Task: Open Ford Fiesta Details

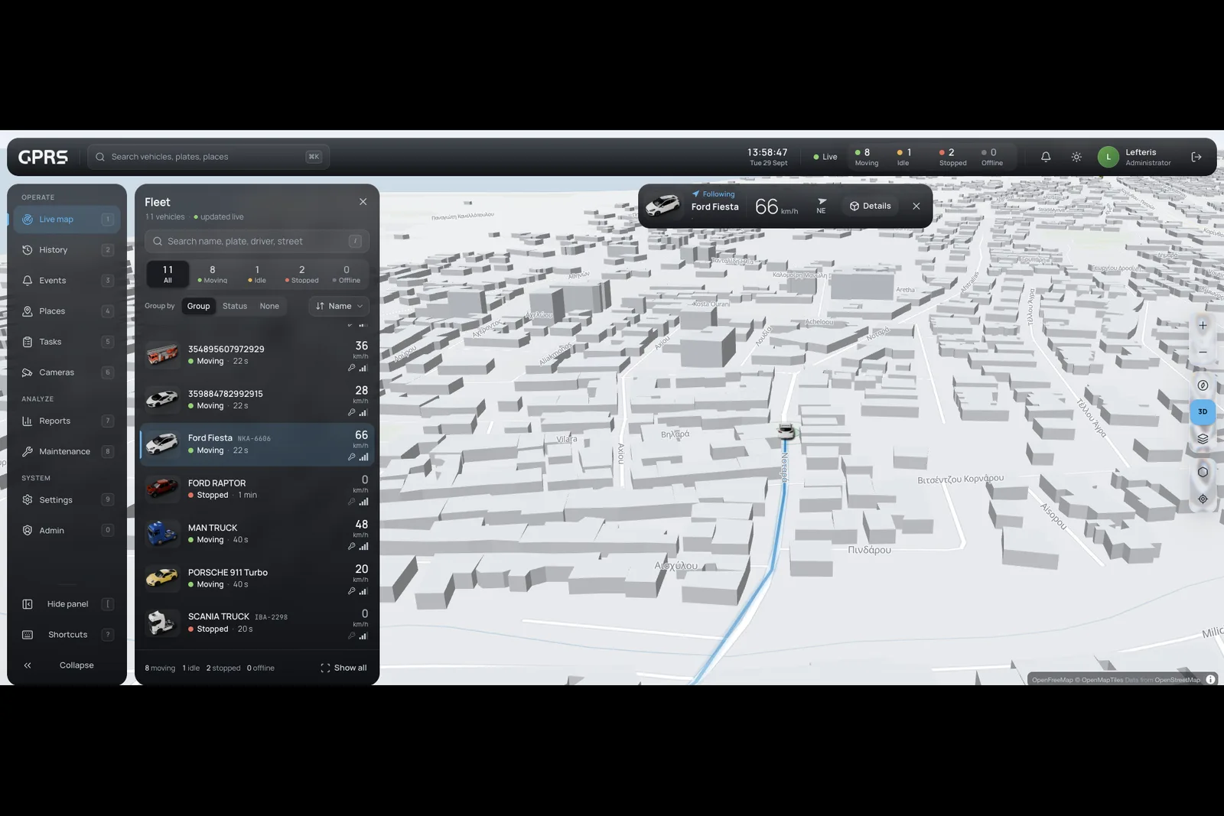Action: 871,206
